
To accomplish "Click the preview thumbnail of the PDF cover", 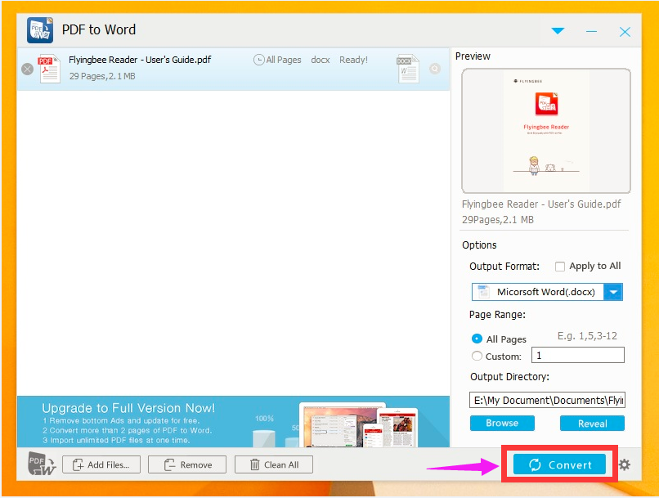I will [x=546, y=131].
